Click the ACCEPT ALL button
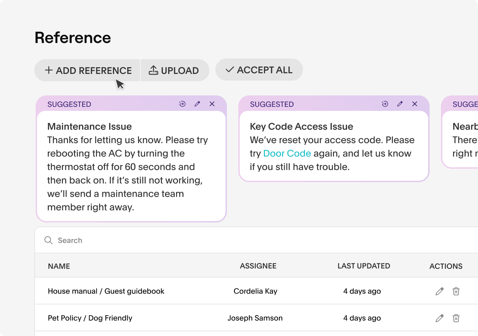Screen dimensions: 478x336 click(x=259, y=70)
